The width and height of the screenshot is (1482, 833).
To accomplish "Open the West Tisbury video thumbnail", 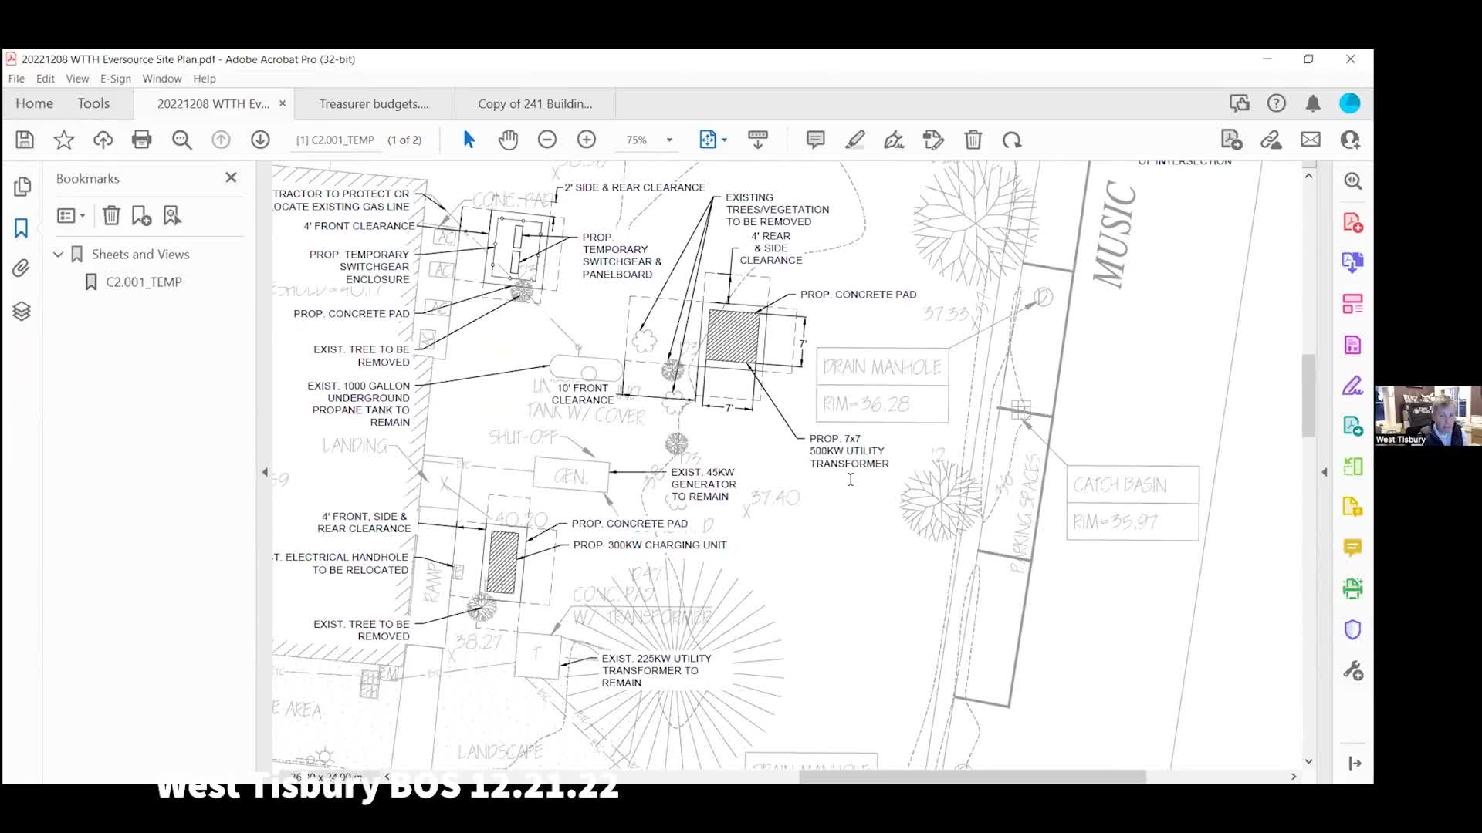I will coord(1428,416).
